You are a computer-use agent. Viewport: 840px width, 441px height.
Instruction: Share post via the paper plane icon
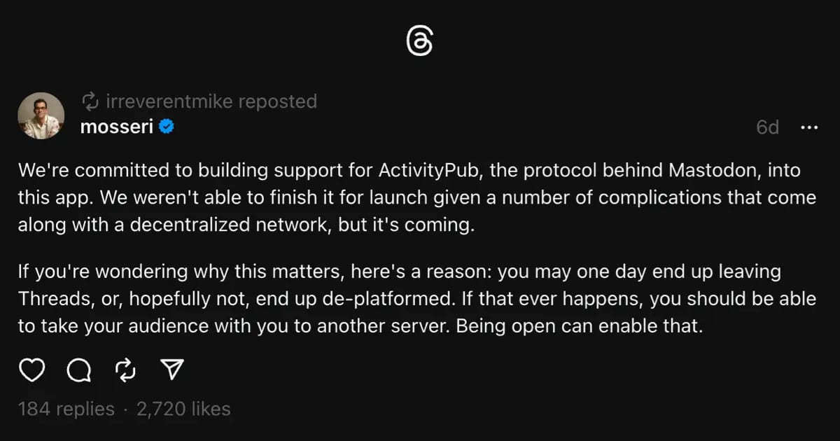171,370
